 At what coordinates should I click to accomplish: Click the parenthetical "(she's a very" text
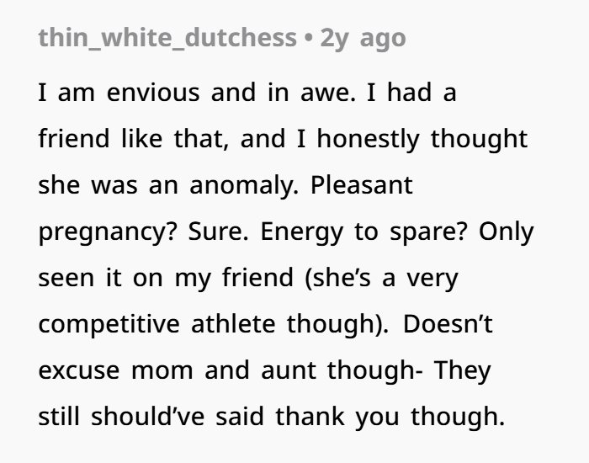point(382,277)
